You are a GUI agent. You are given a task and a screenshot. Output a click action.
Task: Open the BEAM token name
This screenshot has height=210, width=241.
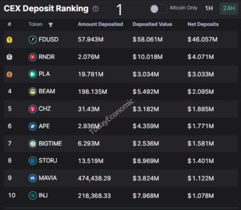coord(47,91)
